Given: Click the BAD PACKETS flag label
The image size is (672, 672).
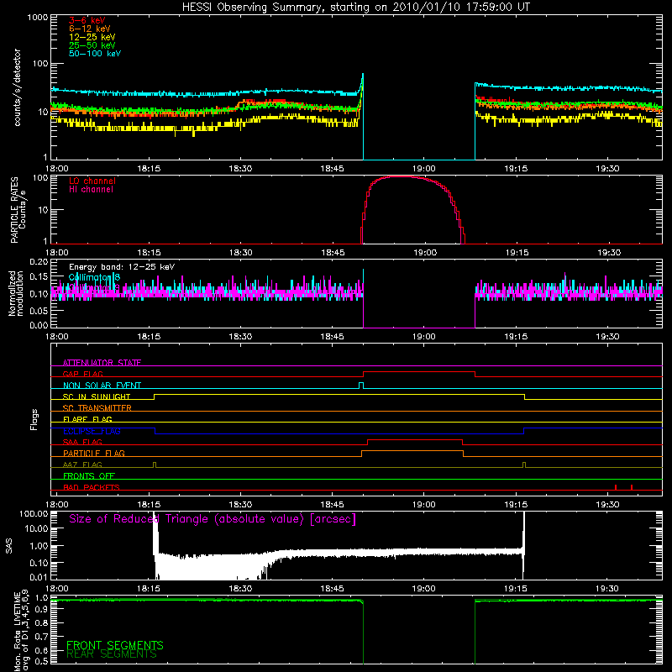Looking at the screenshot, I should pyautogui.click(x=92, y=487).
